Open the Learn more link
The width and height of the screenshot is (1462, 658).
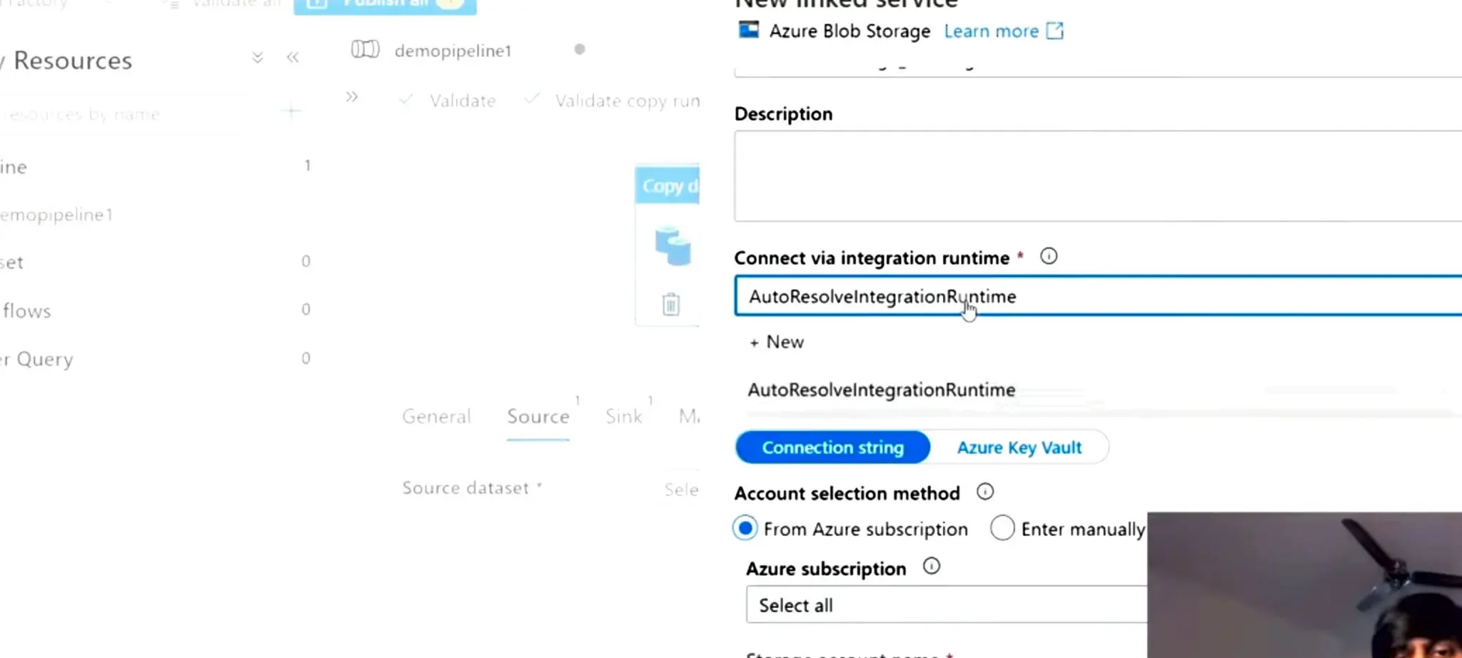(x=991, y=31)
